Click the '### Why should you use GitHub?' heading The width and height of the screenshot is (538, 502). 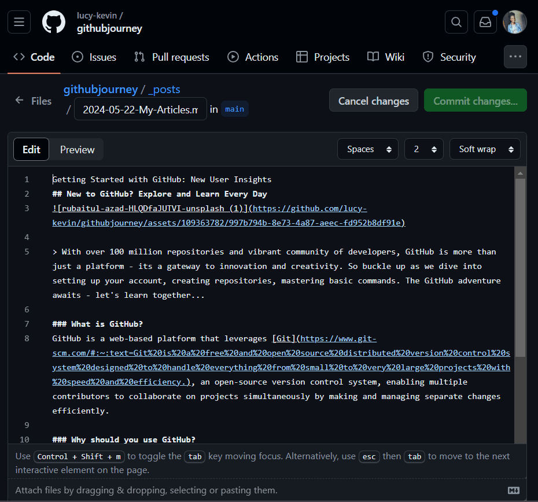point(124,440)
